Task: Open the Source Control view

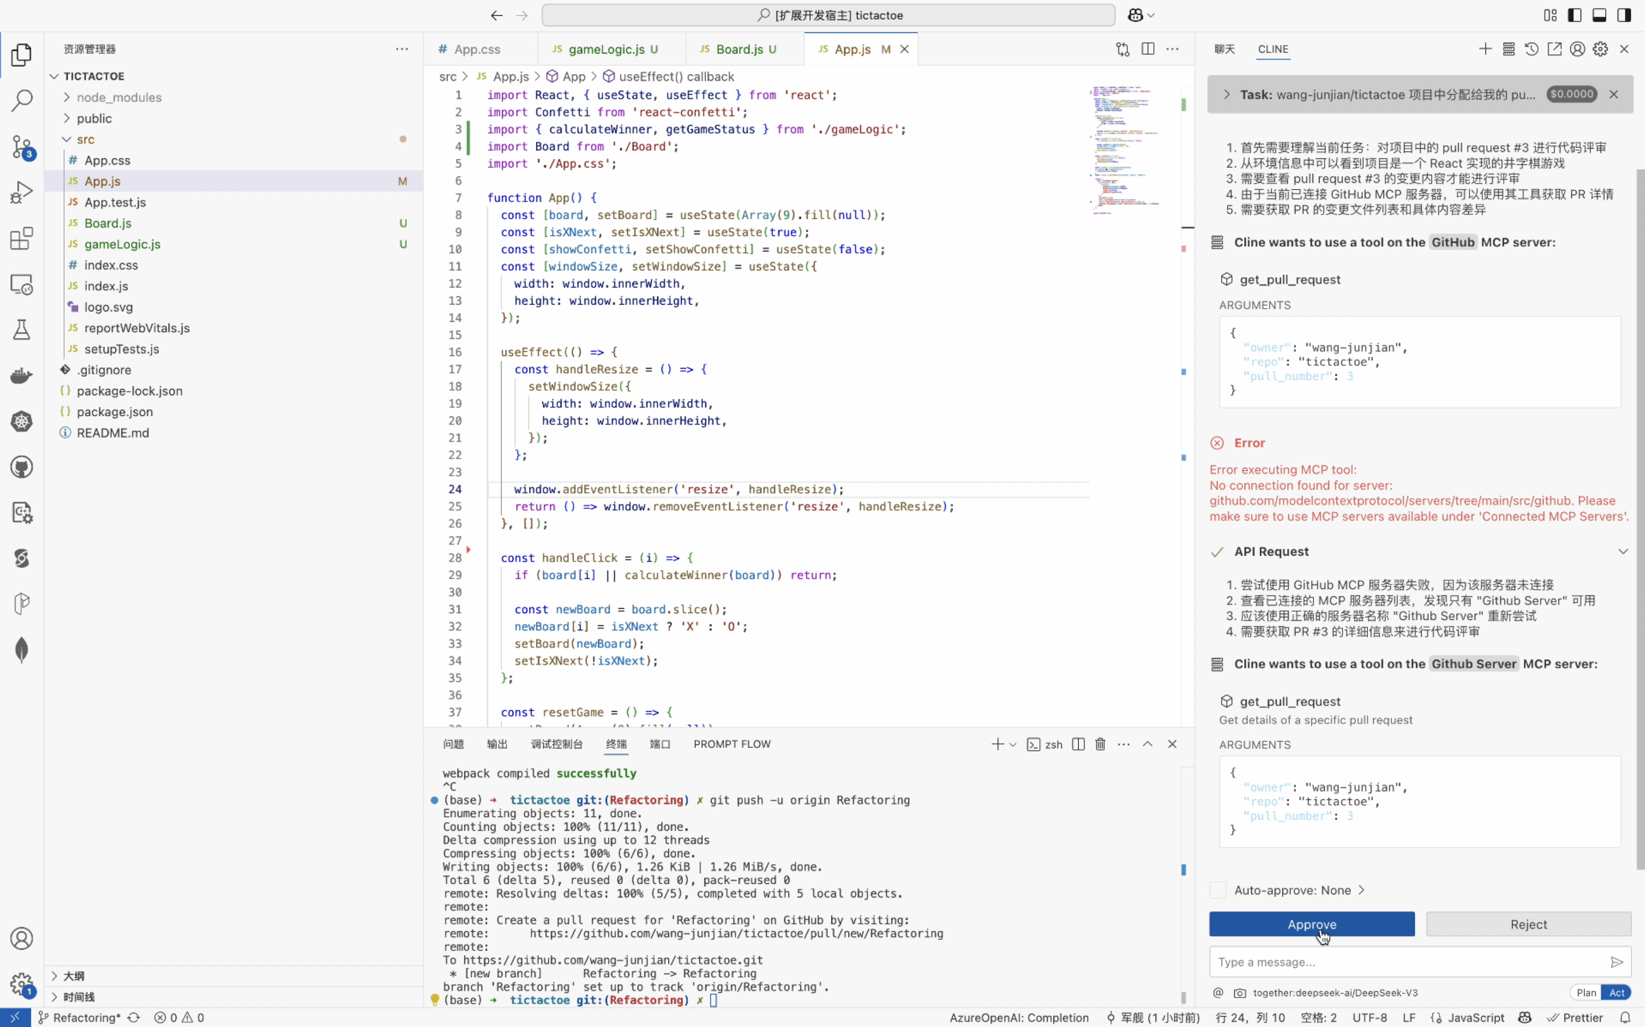Action: coord(22,146)
